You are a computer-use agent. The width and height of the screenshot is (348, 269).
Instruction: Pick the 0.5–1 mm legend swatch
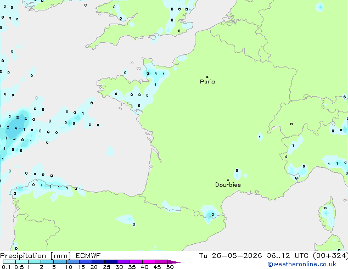pyautogui.click(x=22, y=262)
